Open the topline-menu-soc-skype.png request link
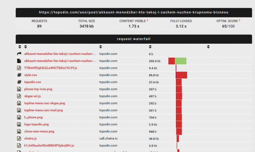 (x=44, y=103)
